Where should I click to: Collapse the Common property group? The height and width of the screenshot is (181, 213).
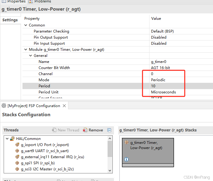pos(26,25)
